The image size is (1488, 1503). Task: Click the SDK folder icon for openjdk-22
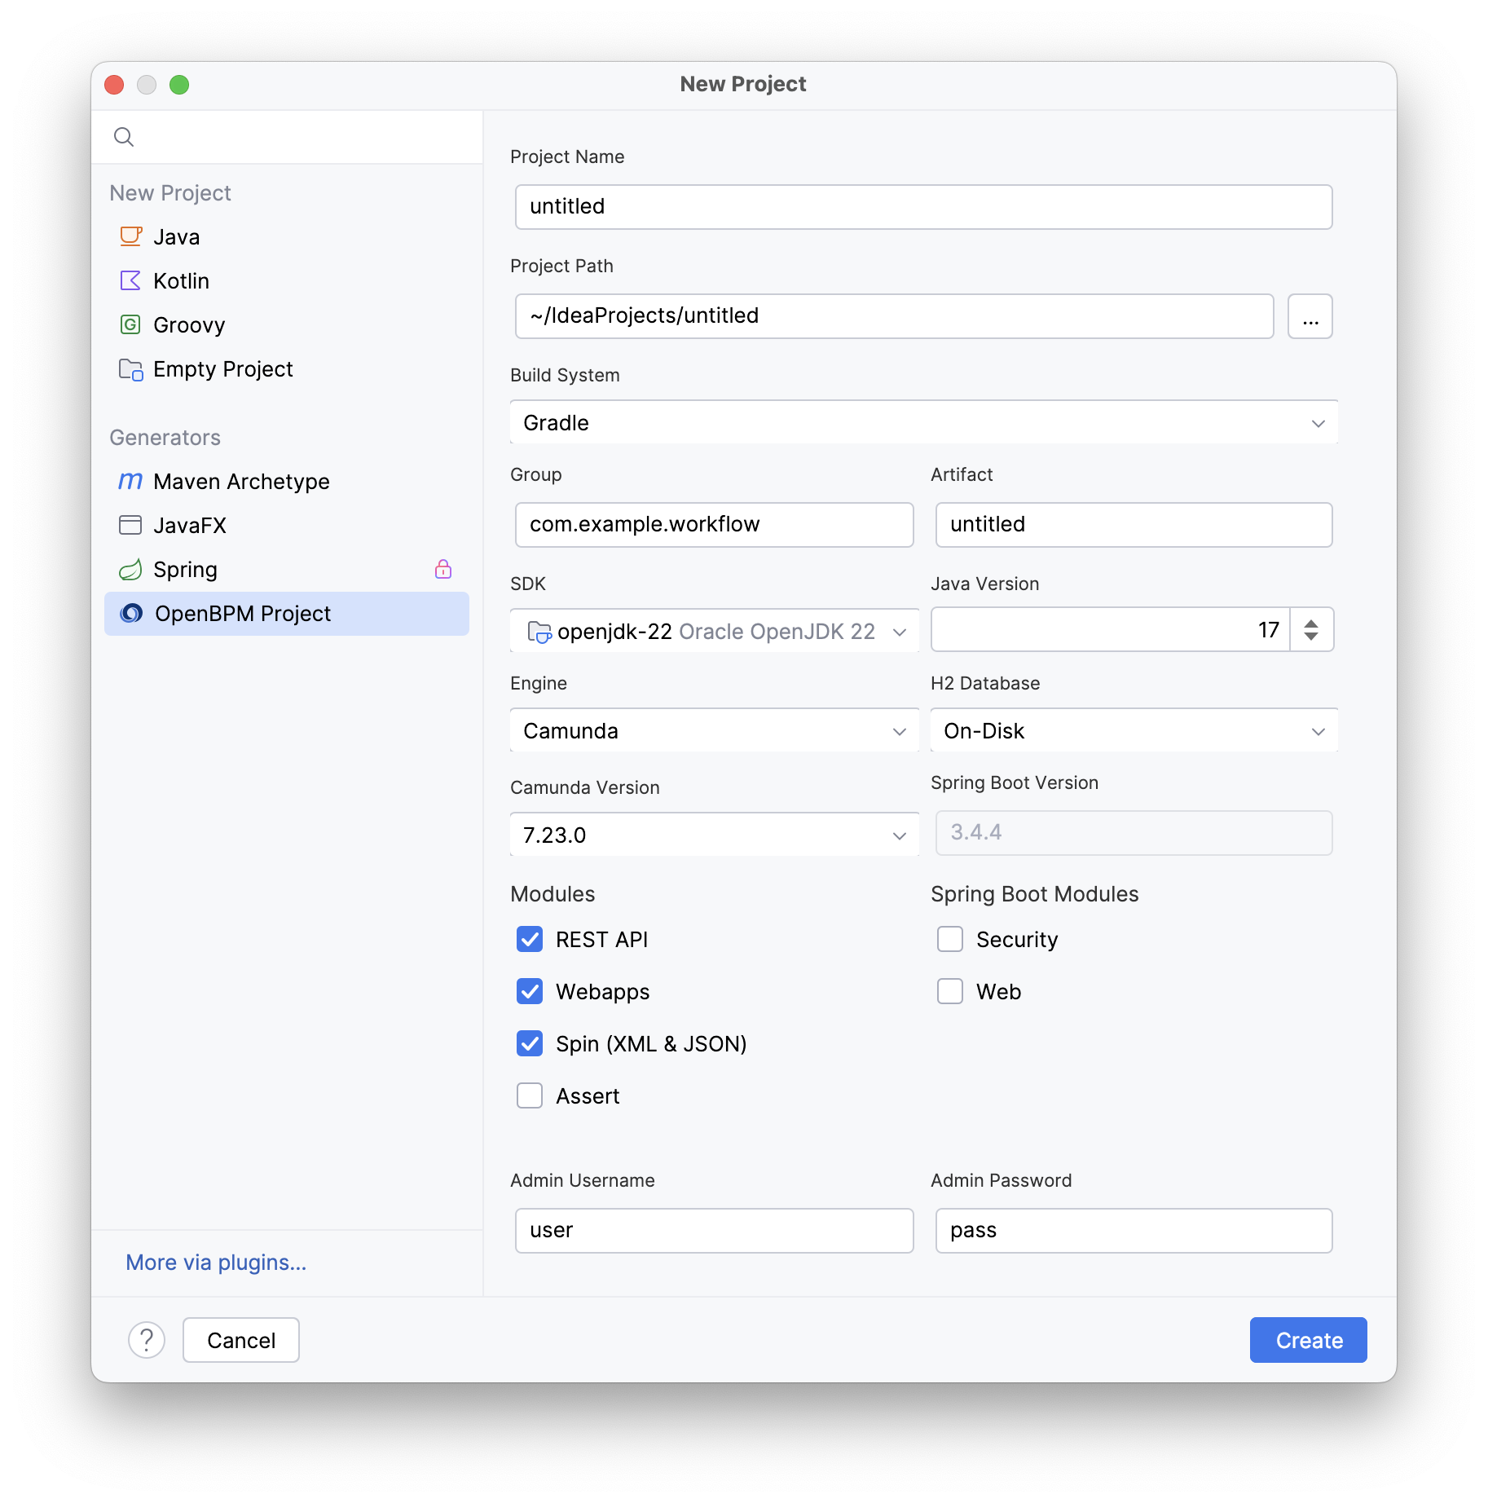tap(539, 631)
